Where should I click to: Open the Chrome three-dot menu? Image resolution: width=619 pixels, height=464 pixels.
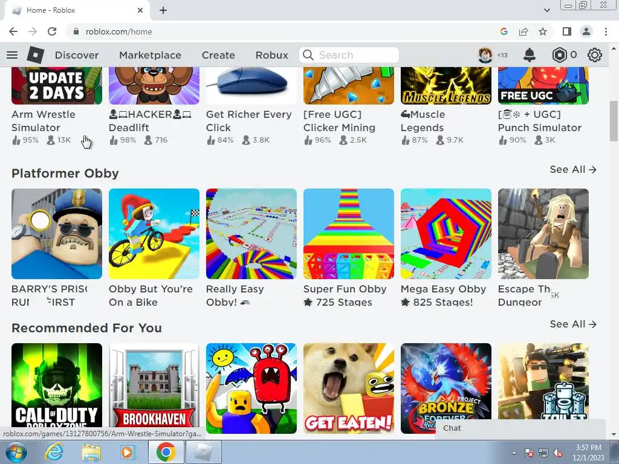[x=606, y=31]
